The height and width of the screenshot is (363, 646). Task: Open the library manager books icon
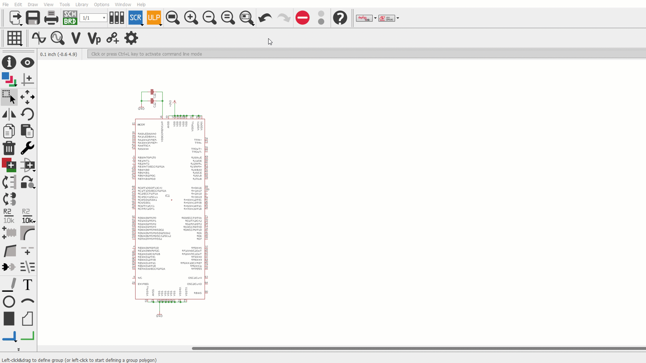pos(117,18)
